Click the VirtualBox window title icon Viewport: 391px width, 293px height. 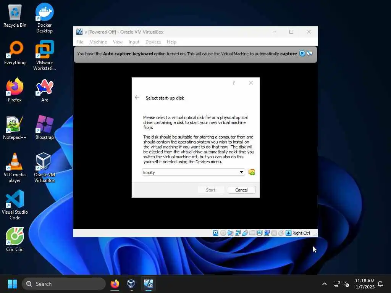(x=79, y=32)
